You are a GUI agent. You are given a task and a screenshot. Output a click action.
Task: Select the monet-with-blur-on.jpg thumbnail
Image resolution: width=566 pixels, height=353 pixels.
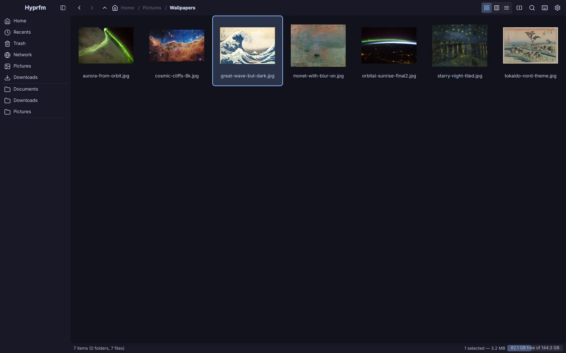[318, 45]
